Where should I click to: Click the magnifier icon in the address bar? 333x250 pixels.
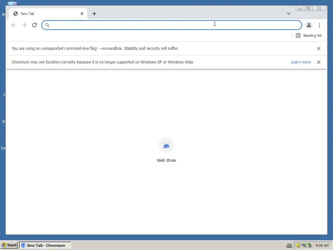[47, 25]
